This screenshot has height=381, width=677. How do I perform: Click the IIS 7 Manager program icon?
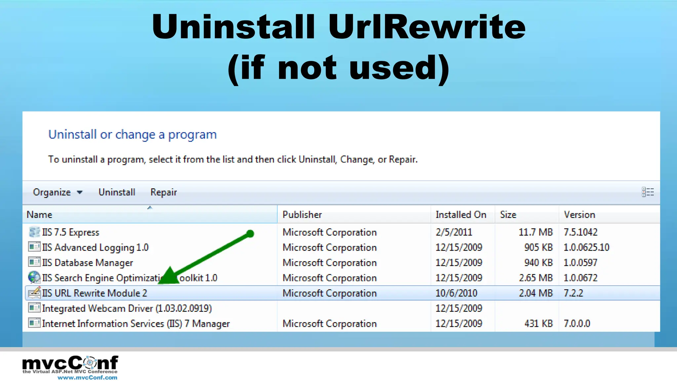34,323
